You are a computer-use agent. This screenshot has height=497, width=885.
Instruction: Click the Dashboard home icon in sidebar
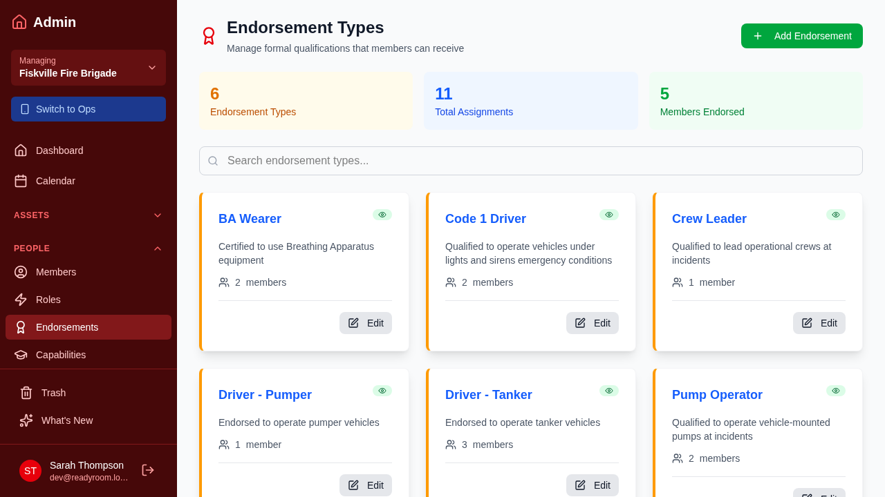point(21,150)
